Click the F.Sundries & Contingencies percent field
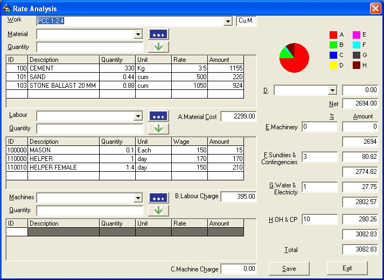 pyautogui.click(x=319, y=157)
